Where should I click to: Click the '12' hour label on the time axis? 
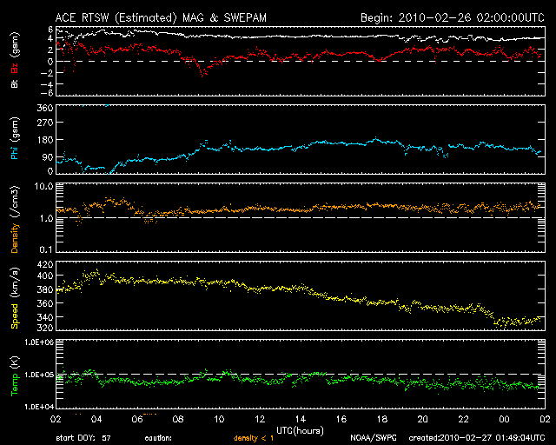[x=260, y=420]
